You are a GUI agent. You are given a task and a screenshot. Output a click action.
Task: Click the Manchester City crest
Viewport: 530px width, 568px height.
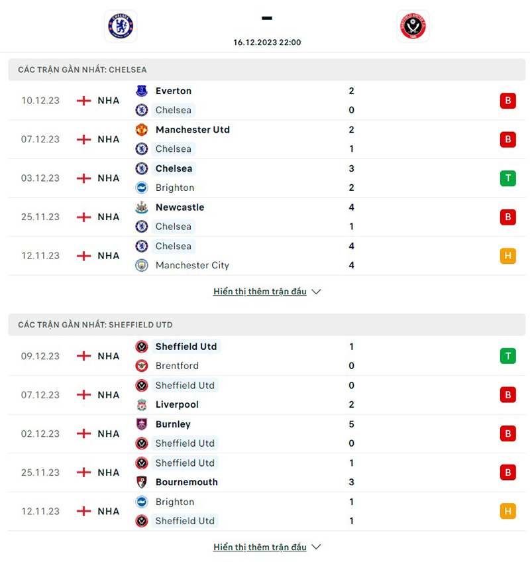(143, 265)
